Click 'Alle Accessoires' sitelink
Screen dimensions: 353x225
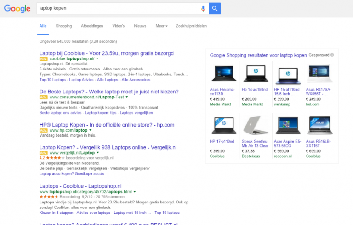coord(136,80)
